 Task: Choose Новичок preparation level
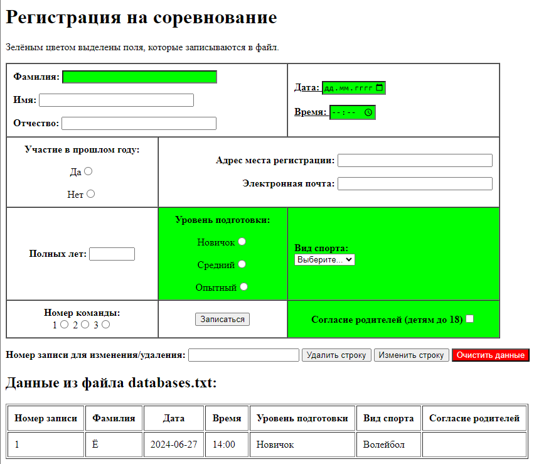click(x=242, y=241)
